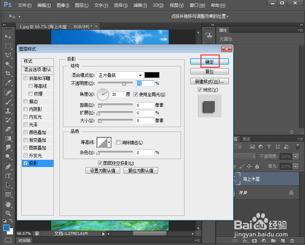The width and height of the screenshot is (305, 245).
Task: Select the Spot Healing Brush tool
Action: tap(8, 93)
